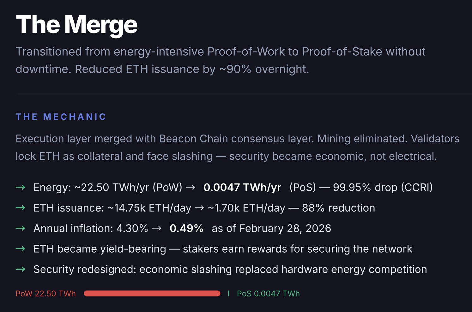Click the bold '0.49%' inflation figure
This screenshot has height=312, width=472.
[186, 228]
